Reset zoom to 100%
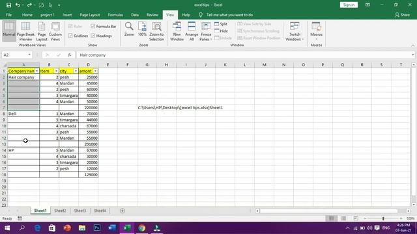The image size is (417, 234). pyautogui.click(x=142, y=29)
